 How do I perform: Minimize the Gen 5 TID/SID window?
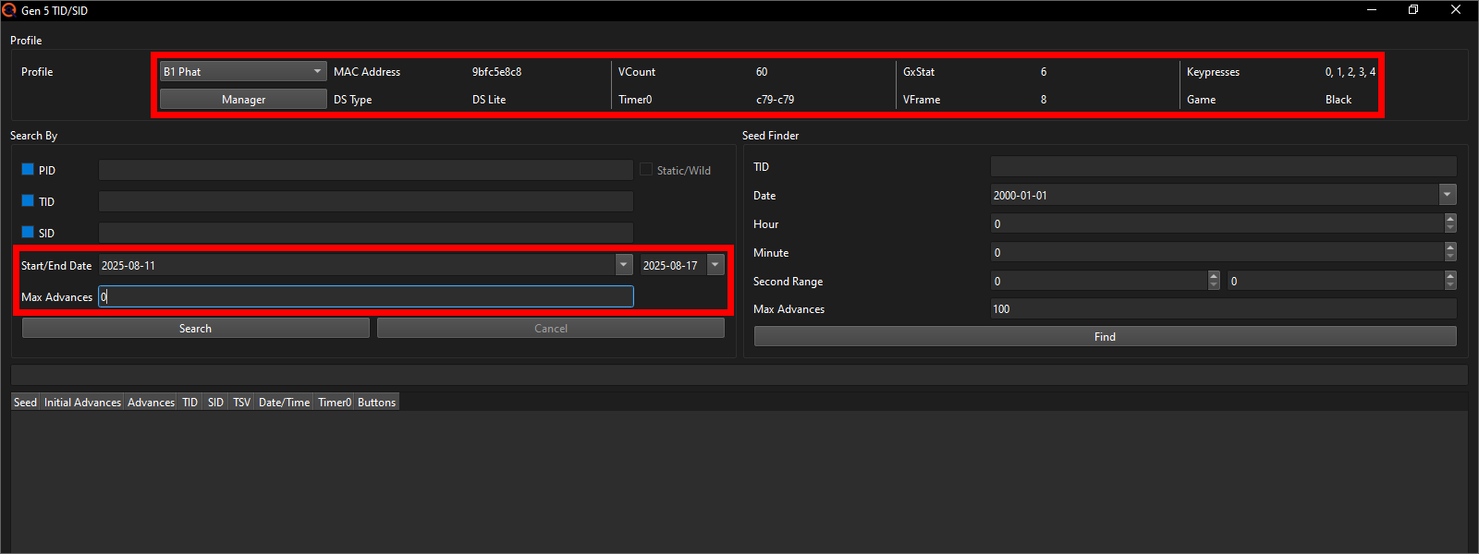click(1372, 10)
